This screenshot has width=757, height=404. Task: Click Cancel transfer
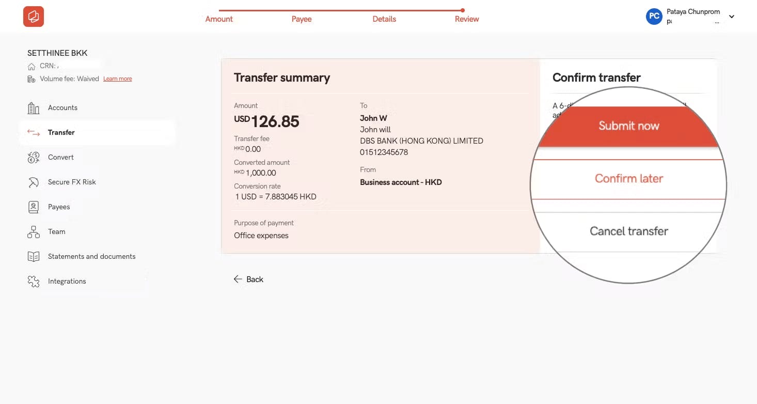tap(628, 231)
